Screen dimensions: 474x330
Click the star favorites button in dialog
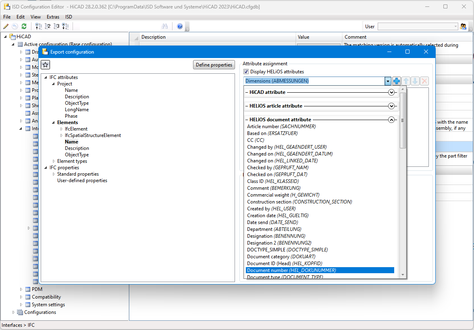46,65
